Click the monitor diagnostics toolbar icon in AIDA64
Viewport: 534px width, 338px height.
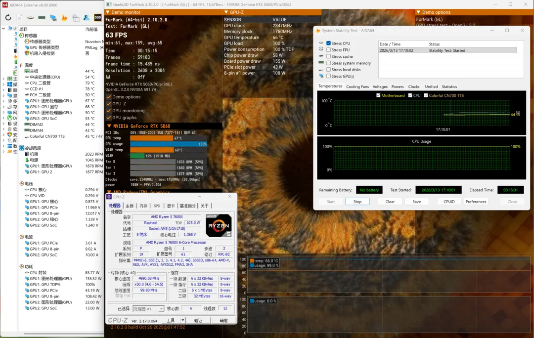click(x=53, y=18)
